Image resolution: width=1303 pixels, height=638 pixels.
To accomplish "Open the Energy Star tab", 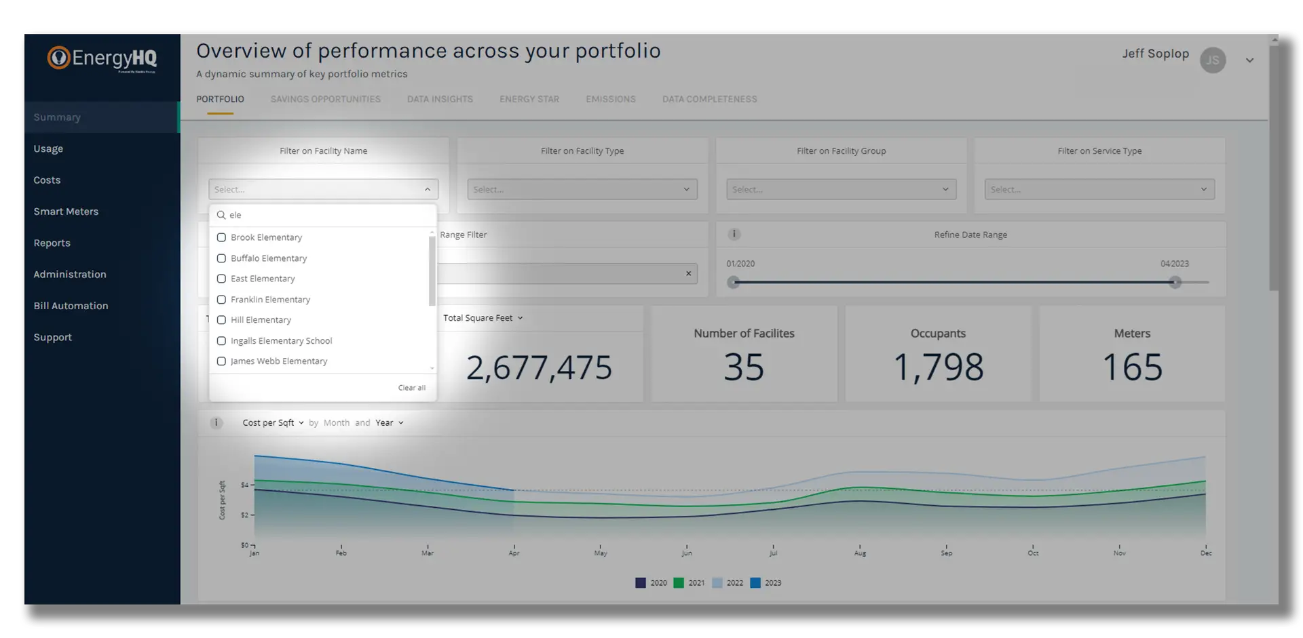I will (x=529, y=99).
